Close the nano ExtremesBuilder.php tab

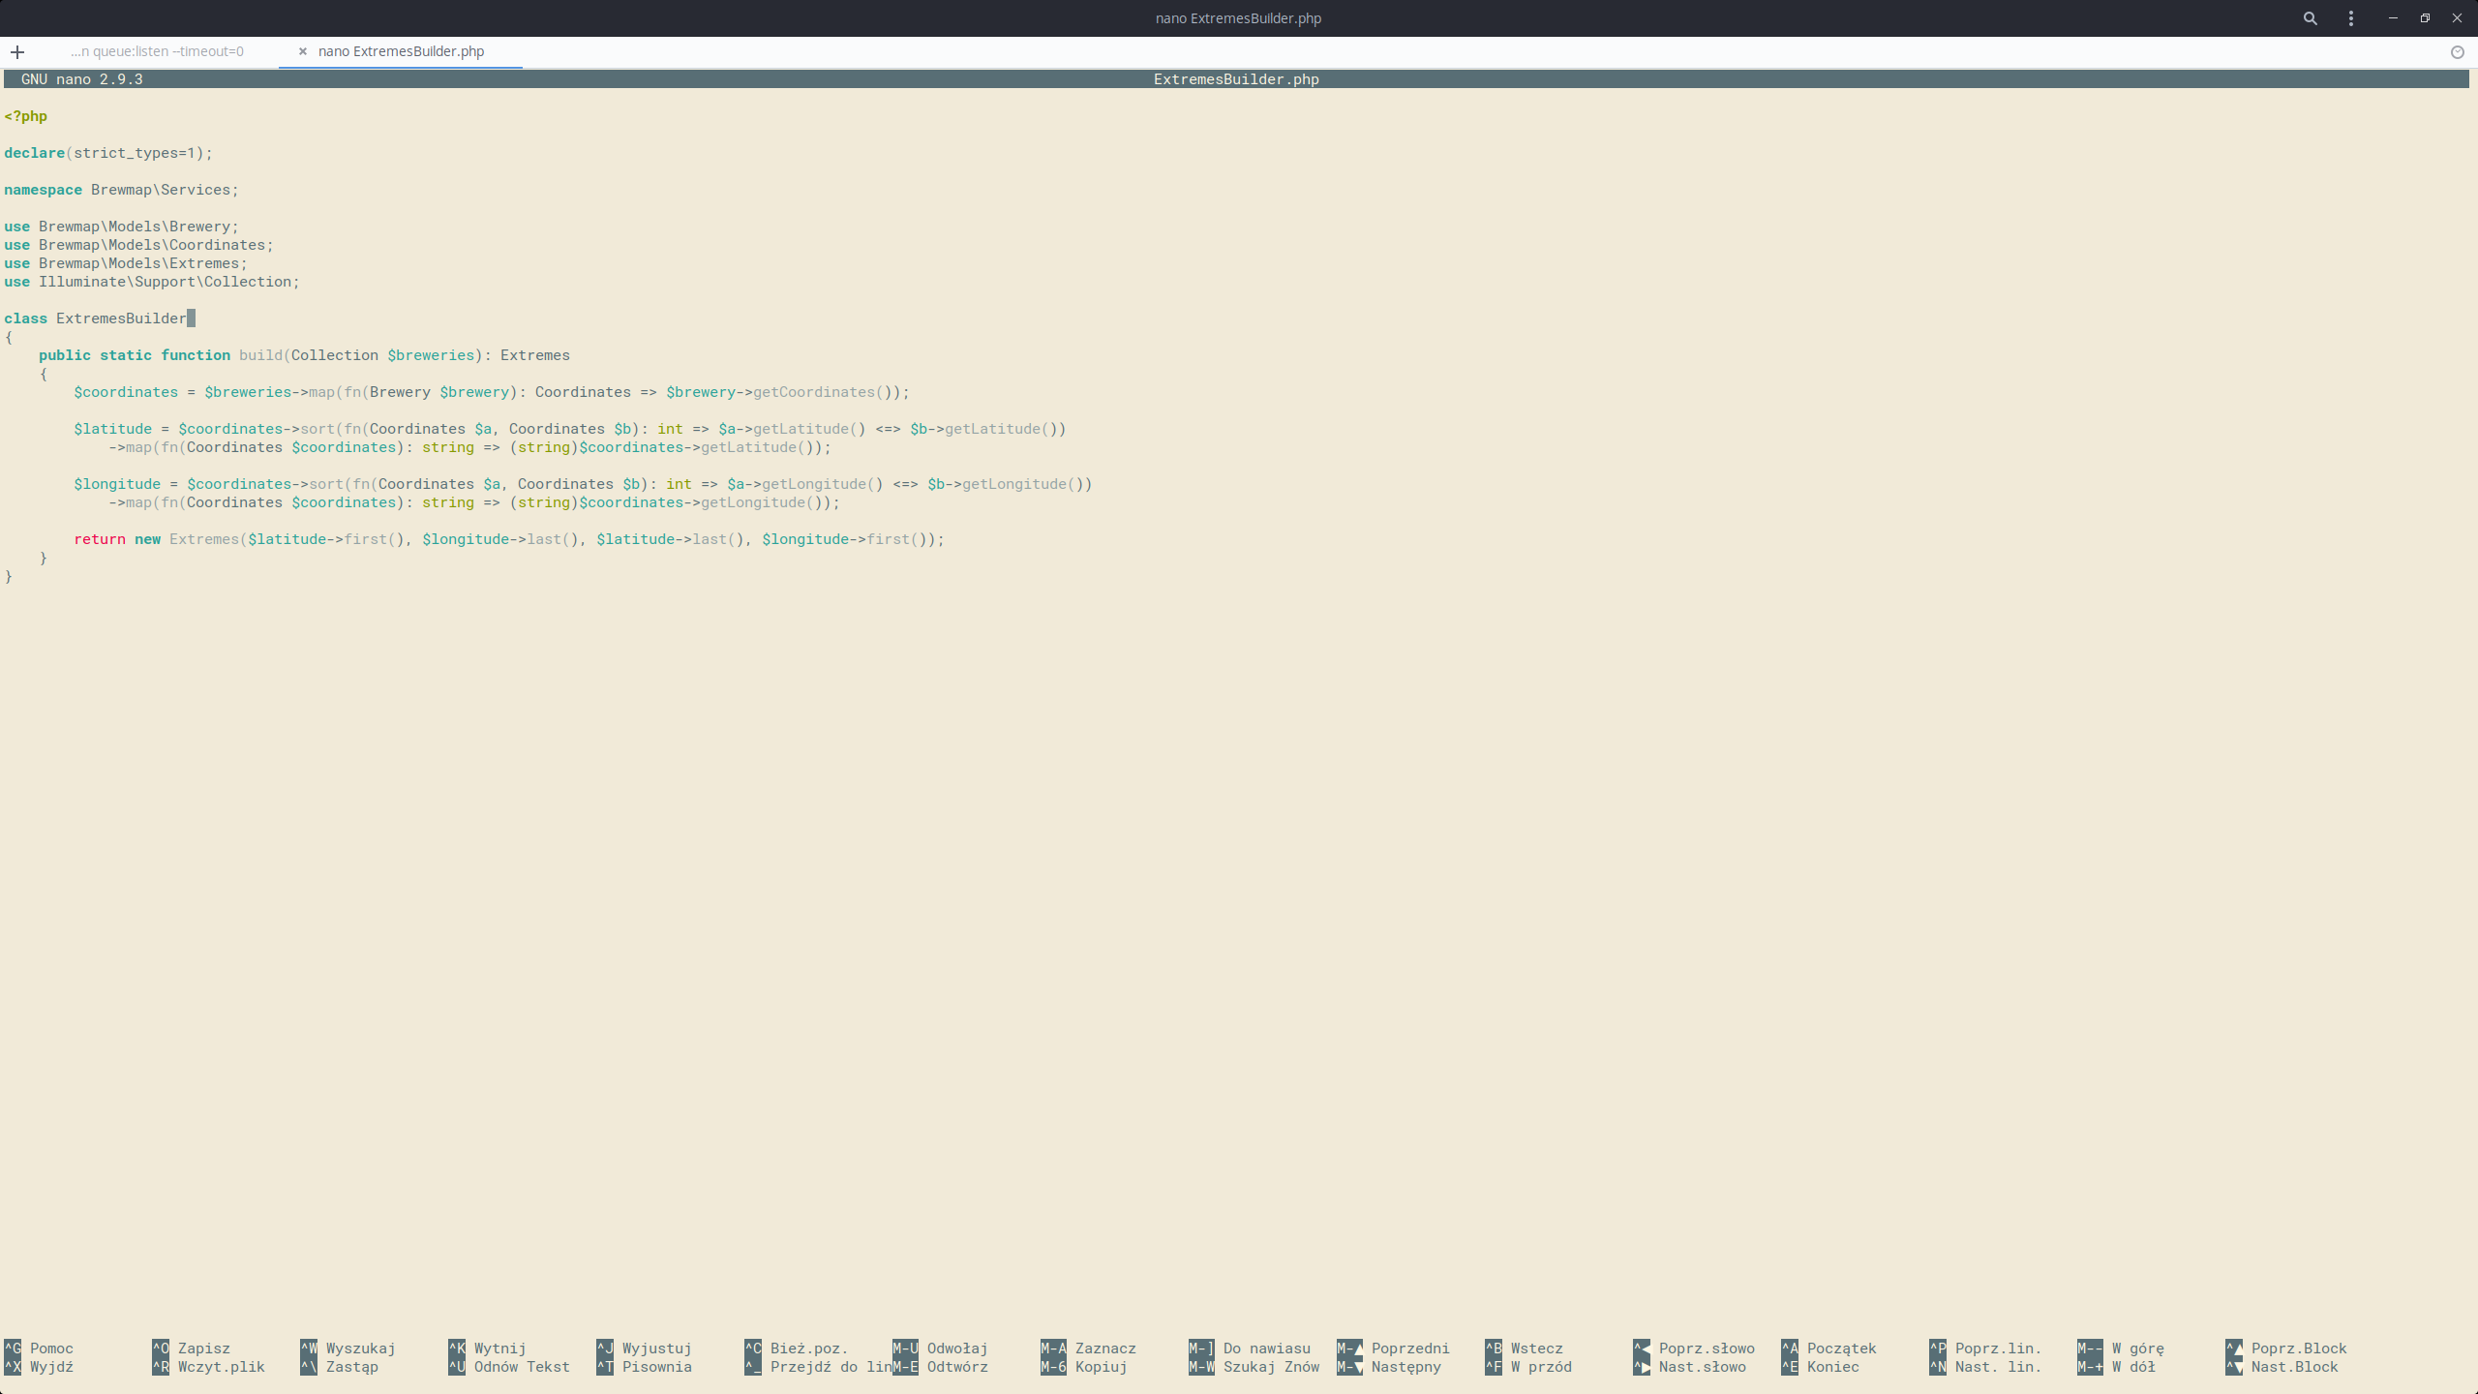(303, 51)
